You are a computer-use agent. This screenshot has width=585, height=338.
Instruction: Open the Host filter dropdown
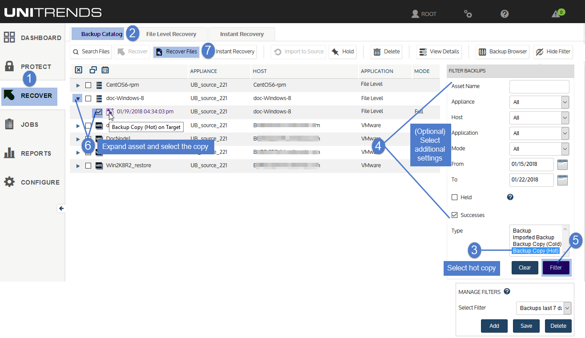pos(539,117)
